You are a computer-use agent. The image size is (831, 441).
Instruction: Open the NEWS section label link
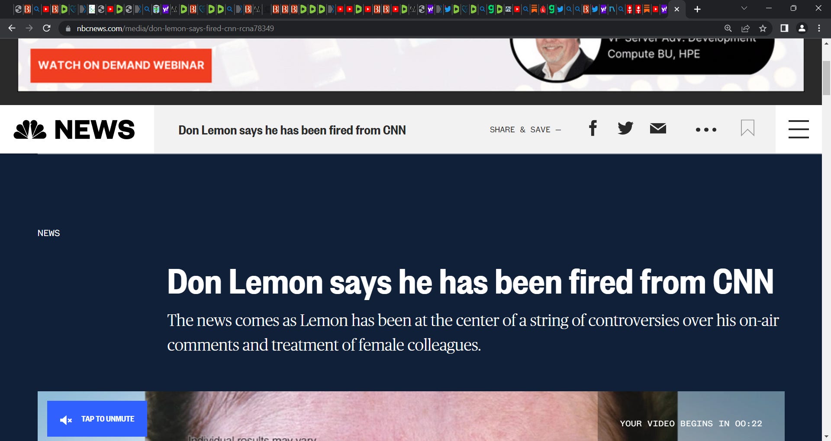[x=49, y=233]
